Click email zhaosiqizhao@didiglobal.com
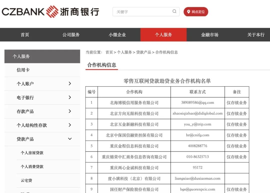270x193 pixels. tap(197, 113)
